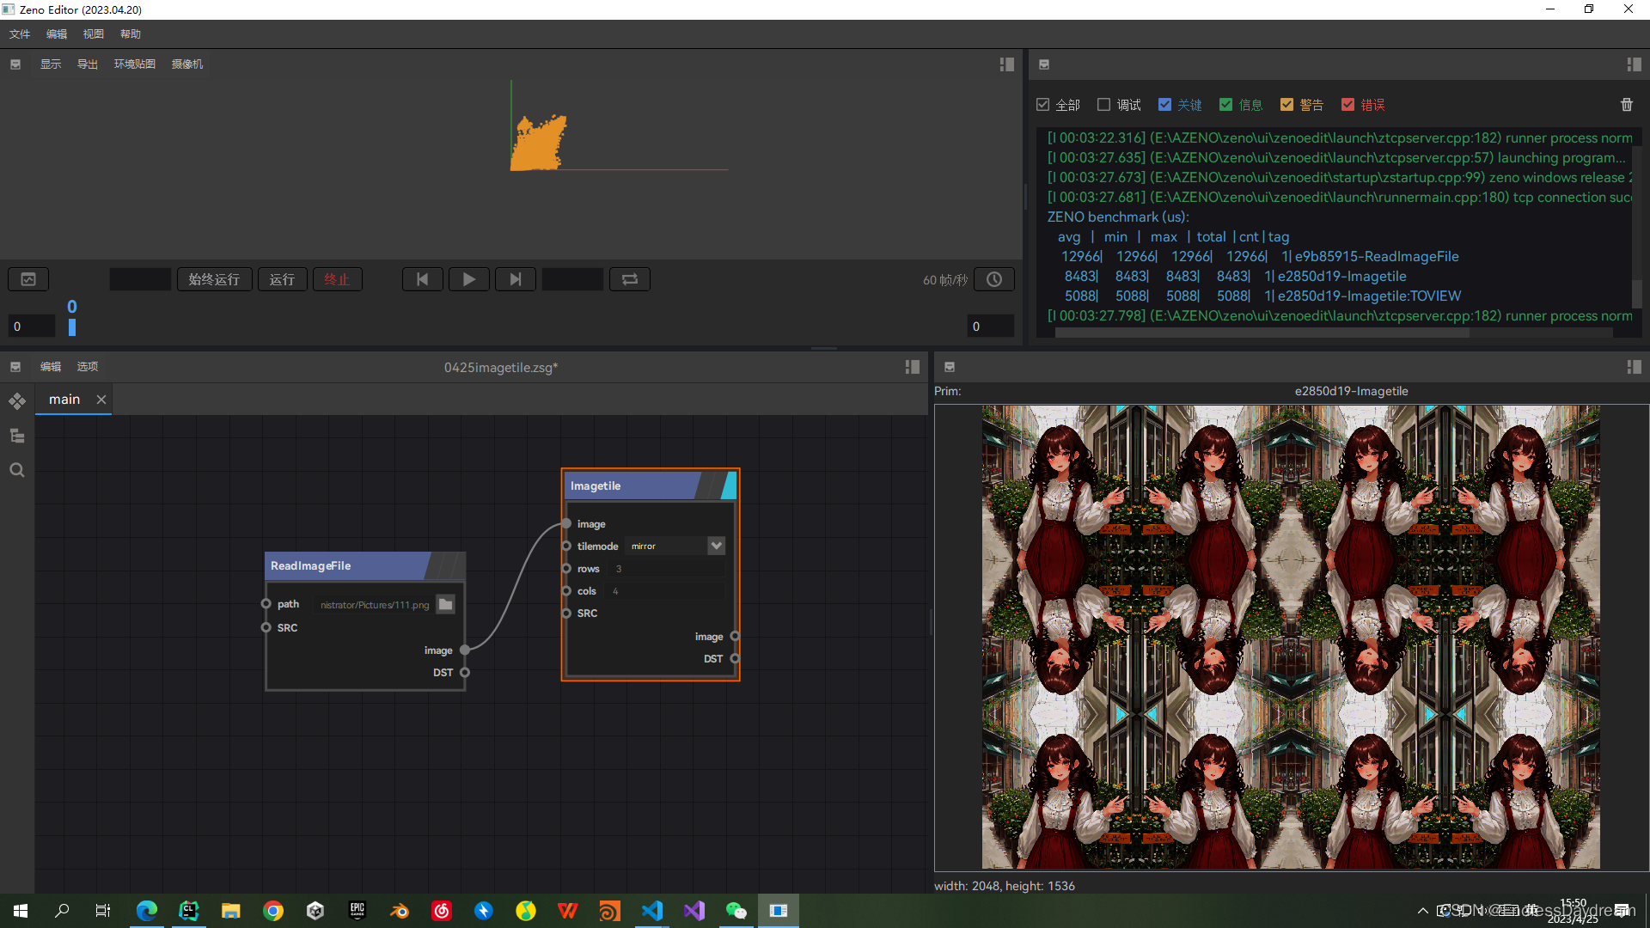Screen dimensions: 1650x928
Task: Click 终止 to stop execution
Action: tap(337, 278)
